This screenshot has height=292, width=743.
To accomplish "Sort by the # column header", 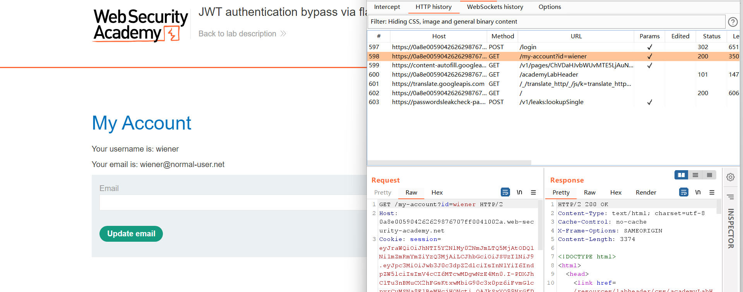I will pos(378,36).
